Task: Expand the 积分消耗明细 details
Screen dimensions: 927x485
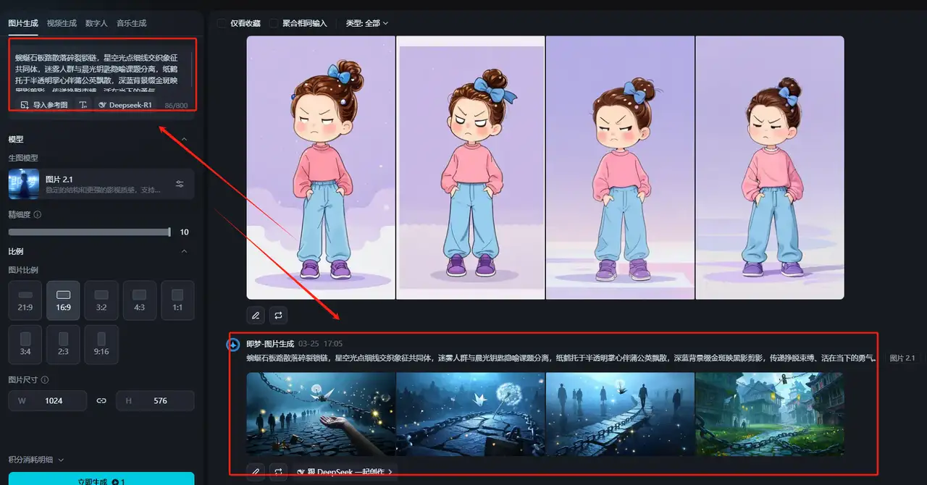Action: (36, 460)
